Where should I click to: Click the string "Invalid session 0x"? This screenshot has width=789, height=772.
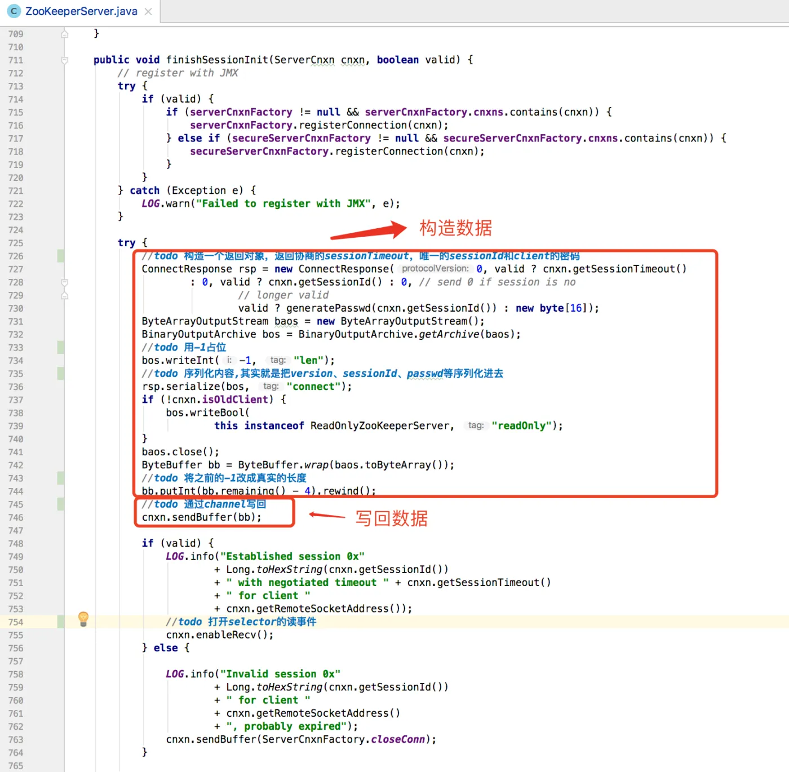[280, 674]
